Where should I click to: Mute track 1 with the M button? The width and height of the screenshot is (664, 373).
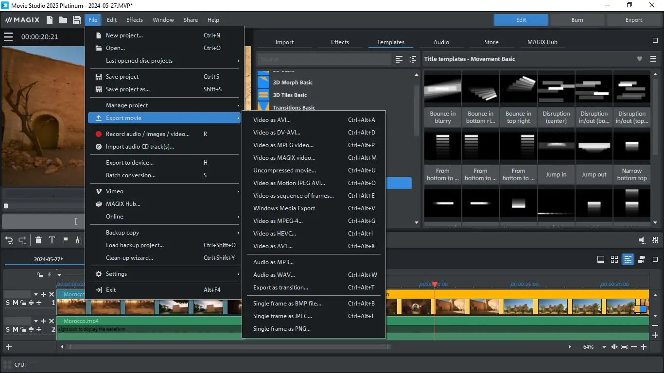pyautogui.click(x=16, y=302)
